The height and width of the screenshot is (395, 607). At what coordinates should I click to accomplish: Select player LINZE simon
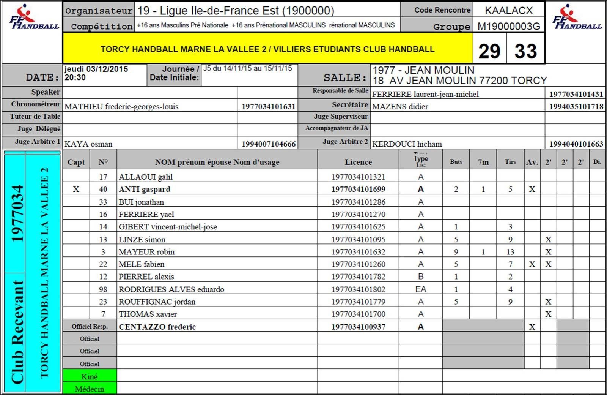(142, 240)
